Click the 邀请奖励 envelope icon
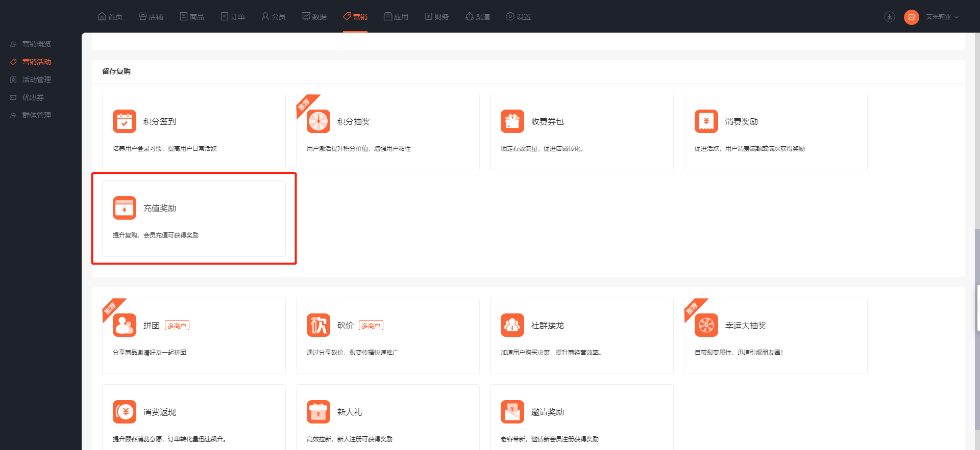Screen dimensions: 980x450 click(512, 412)
